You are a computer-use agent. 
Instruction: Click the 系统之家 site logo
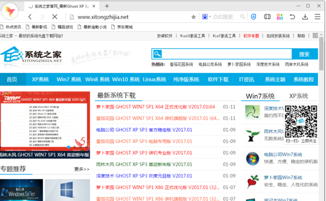[x=31, y=54]
